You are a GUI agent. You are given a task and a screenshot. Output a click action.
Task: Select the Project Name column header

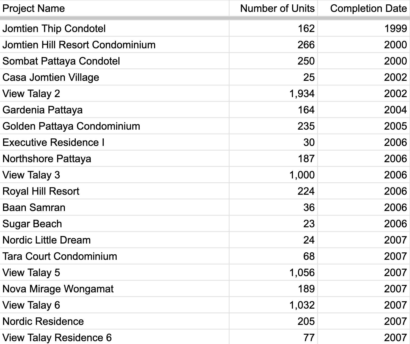point(114,8)
